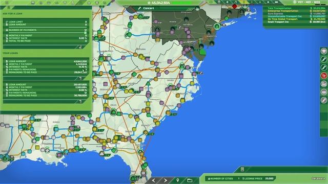Click the Your Loans heading
The height and width of the screenshot is (184, 328).
pyautogui.click(x=10, y=53)
